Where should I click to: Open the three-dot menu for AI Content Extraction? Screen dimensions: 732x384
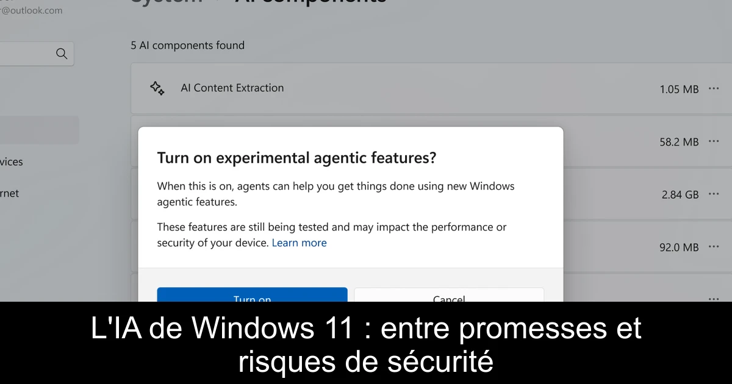[714, 88]
